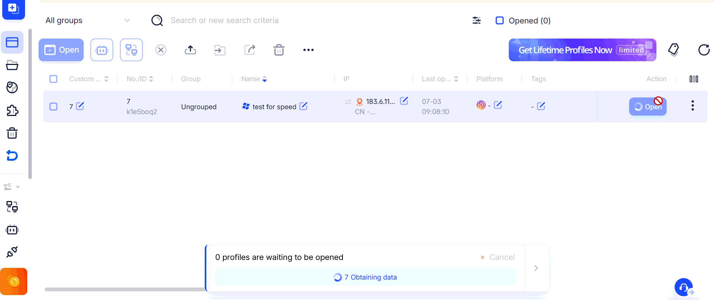Open the synchronizer icon in sidebar

(x=12, y=207)
